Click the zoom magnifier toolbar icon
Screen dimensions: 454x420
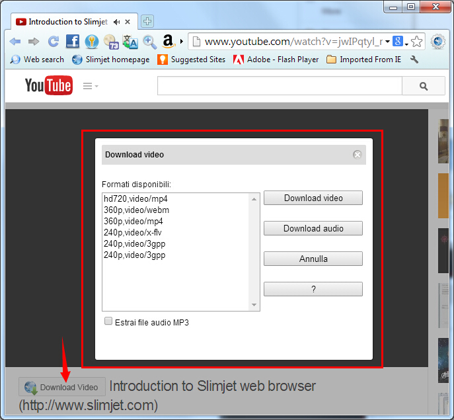pyautogui.click(x=149, y=42)
